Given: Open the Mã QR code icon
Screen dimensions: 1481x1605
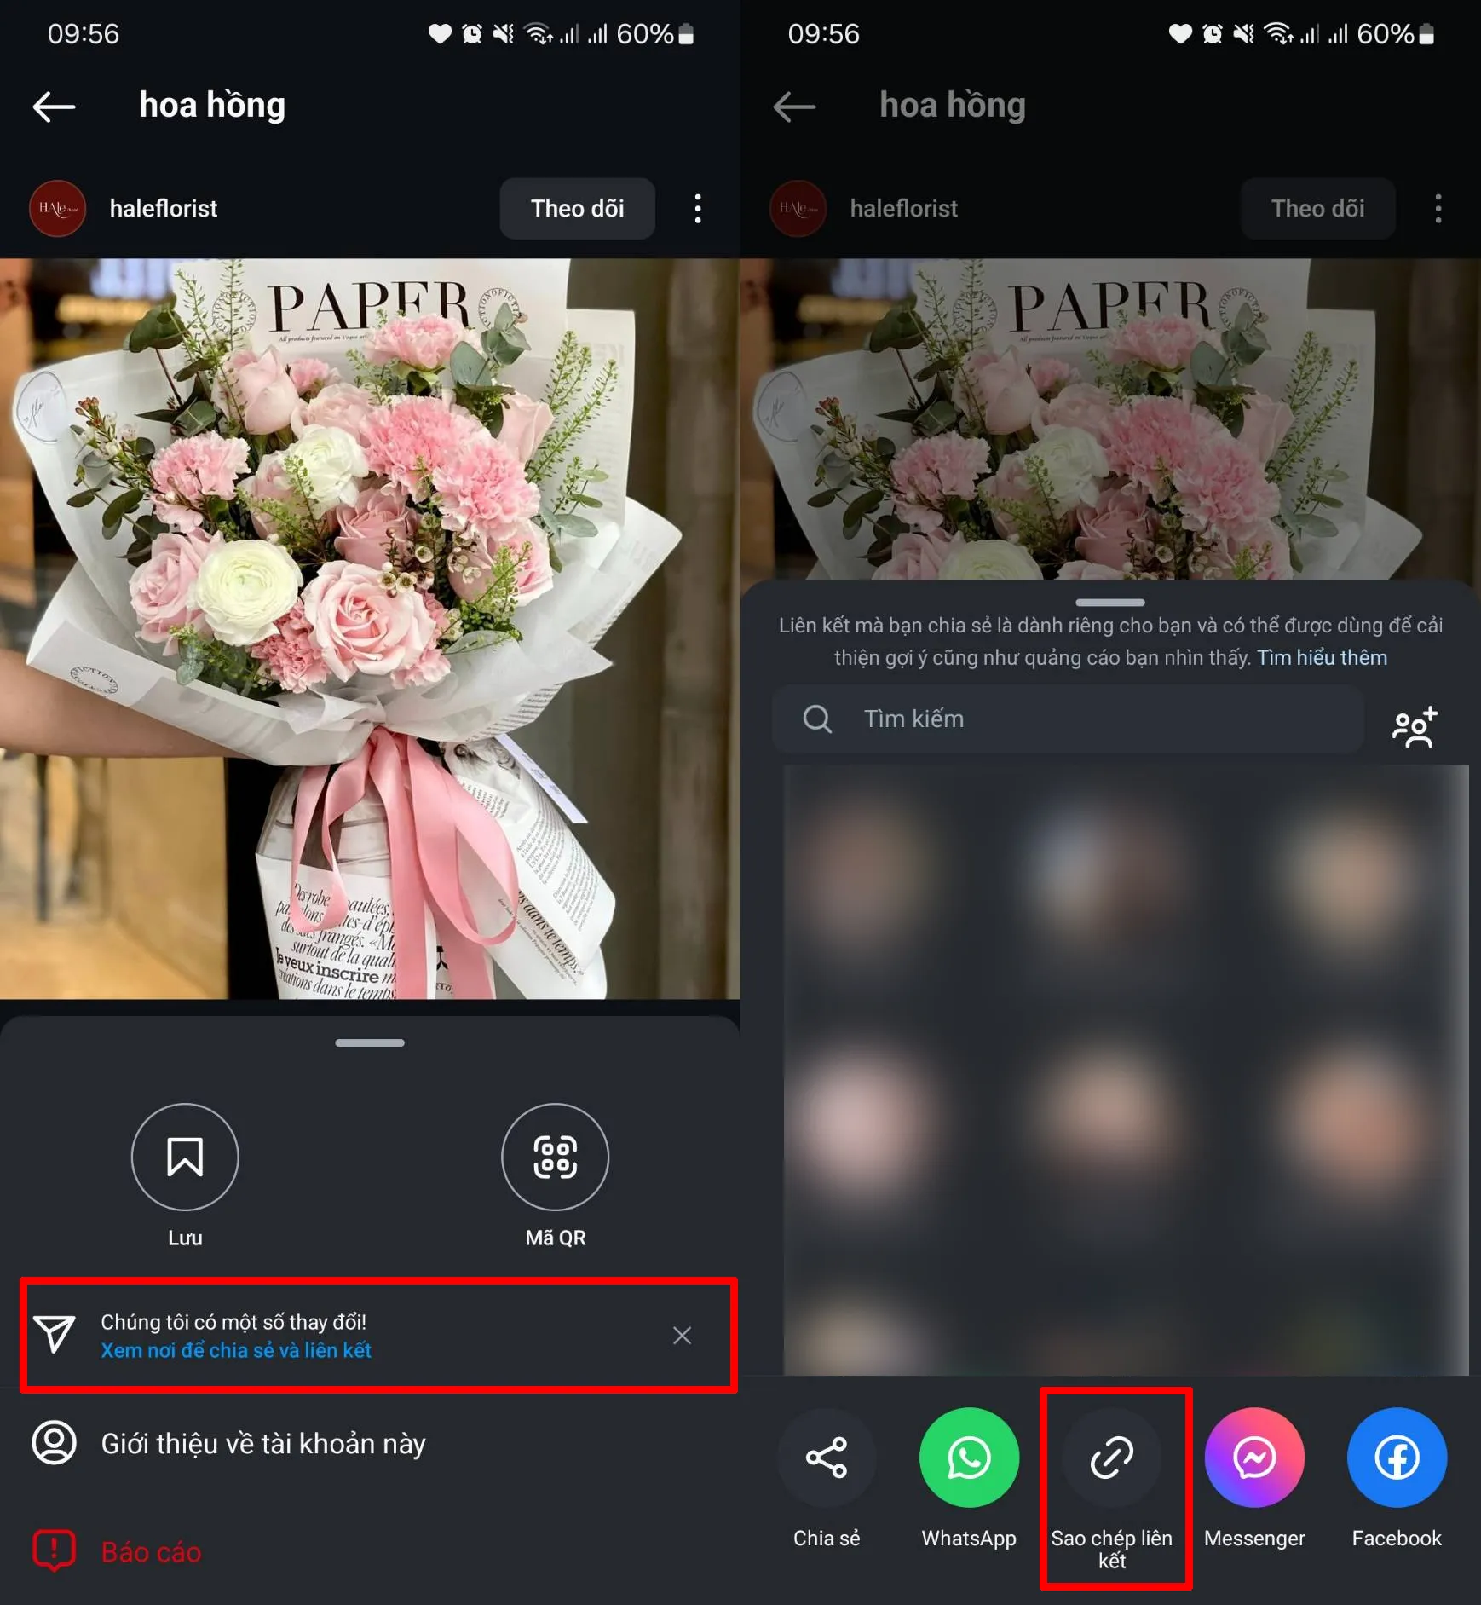Looking at the screenshot, I should 555,1156.
